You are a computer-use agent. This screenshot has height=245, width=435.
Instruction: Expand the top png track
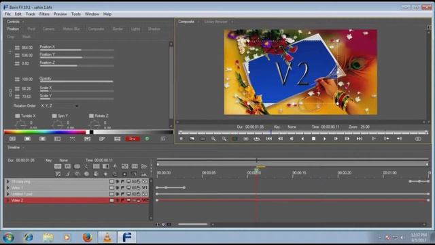[7, 182]
